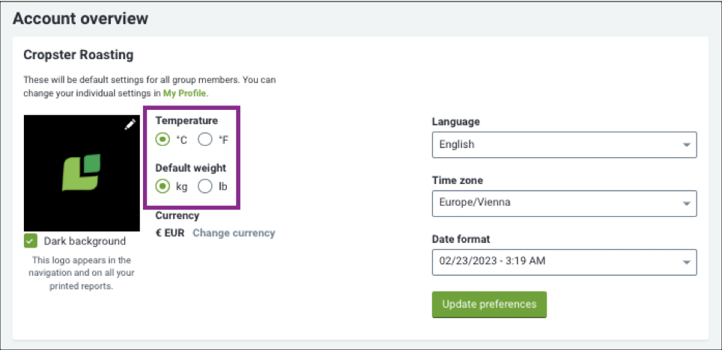722x350 pixels.
Task: Select the °F temperature option
Action: pos(205,139)
